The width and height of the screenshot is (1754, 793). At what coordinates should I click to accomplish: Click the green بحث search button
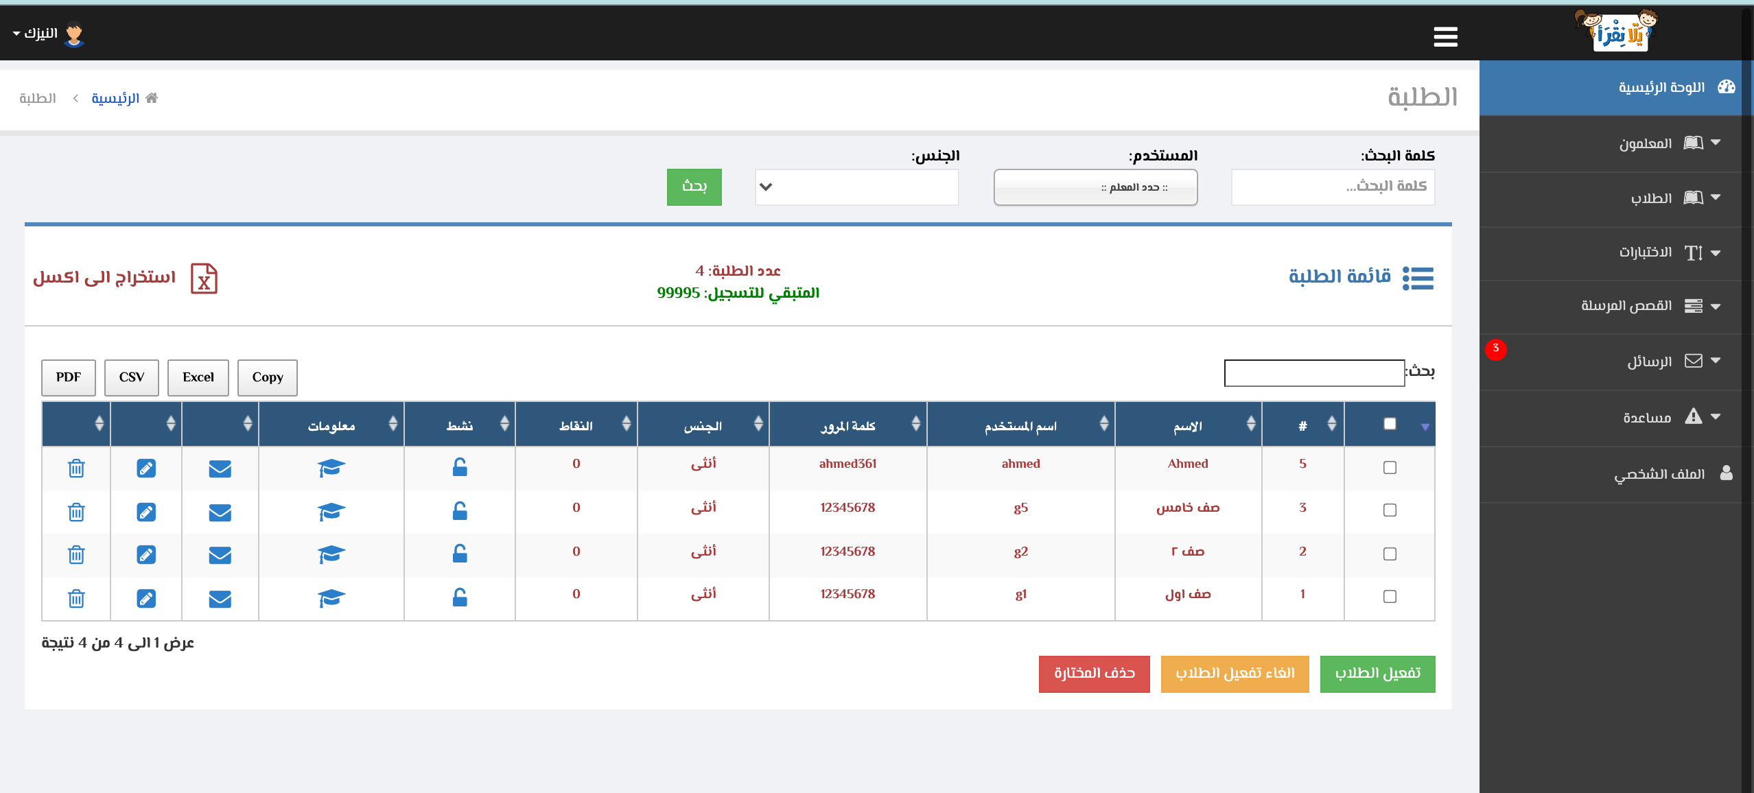[x=694, y=187]
